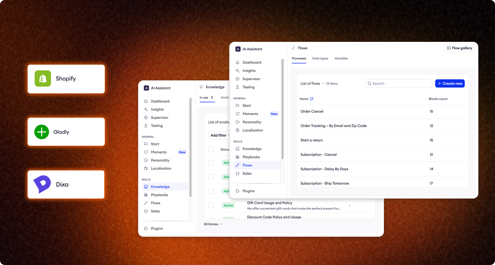Click the AI Assistant logo in the Flows window

click(238, 49)
